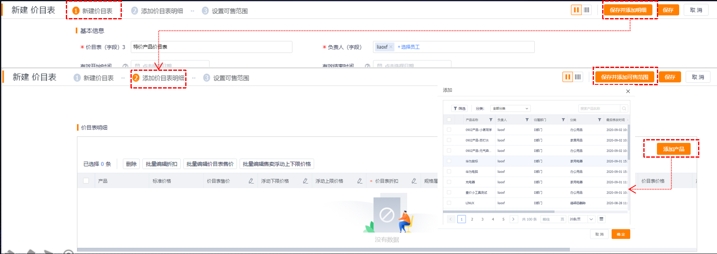Click filter funnel icon on 归属部门 column
This screenshot has width=717, height=254.
(x=563, y=120)
